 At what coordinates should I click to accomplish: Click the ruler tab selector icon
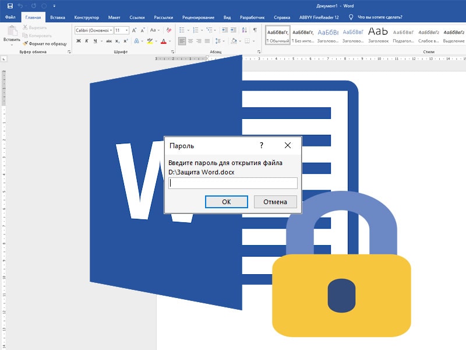4,59
